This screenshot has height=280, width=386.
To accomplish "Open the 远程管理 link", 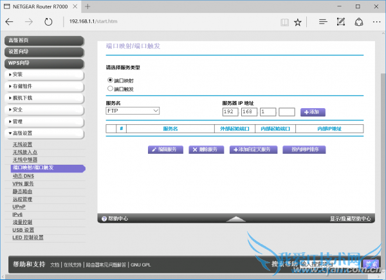I will point(23,199).
